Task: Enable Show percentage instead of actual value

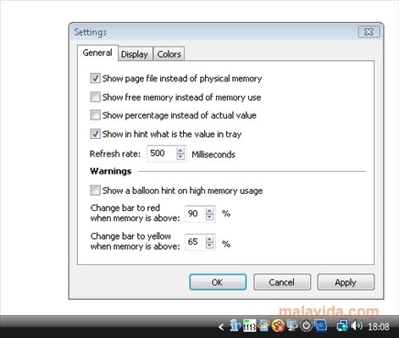Action: 95,115
